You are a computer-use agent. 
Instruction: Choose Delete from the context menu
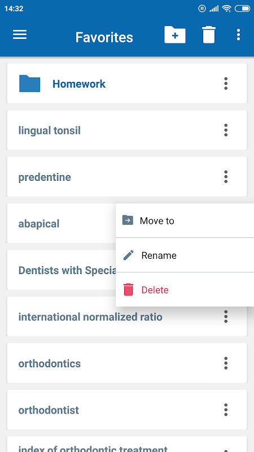[185, 289]
